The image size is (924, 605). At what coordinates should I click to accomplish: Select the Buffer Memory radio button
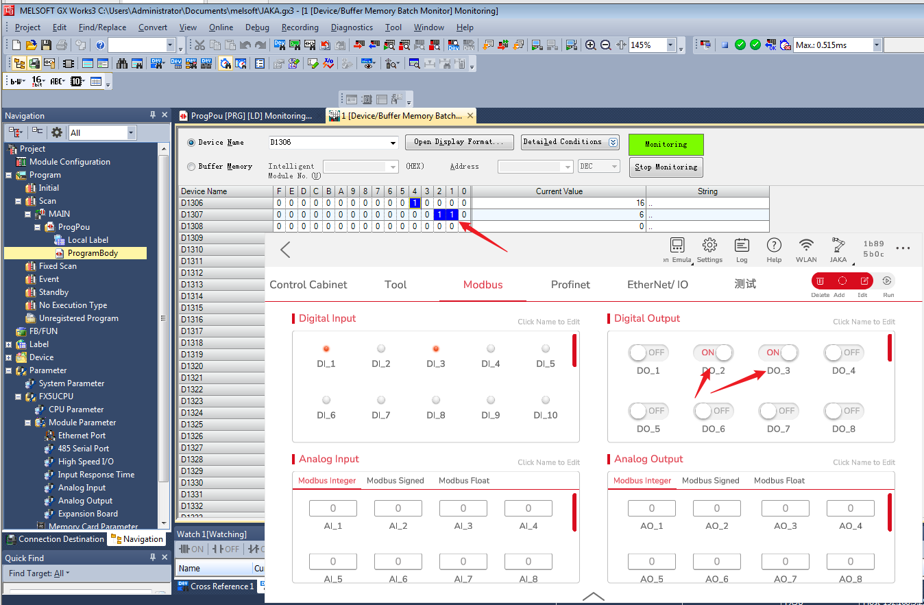click(191, 167)
